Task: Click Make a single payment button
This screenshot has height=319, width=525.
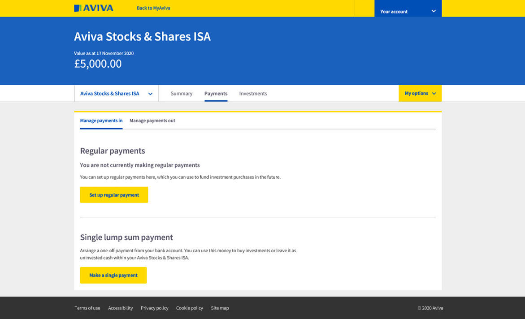Action: click(x=113, y=275)
